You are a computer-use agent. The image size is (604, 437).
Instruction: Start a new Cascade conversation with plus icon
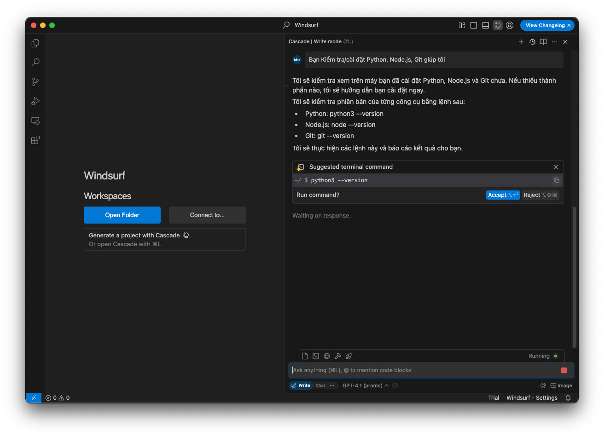point(521,42)
